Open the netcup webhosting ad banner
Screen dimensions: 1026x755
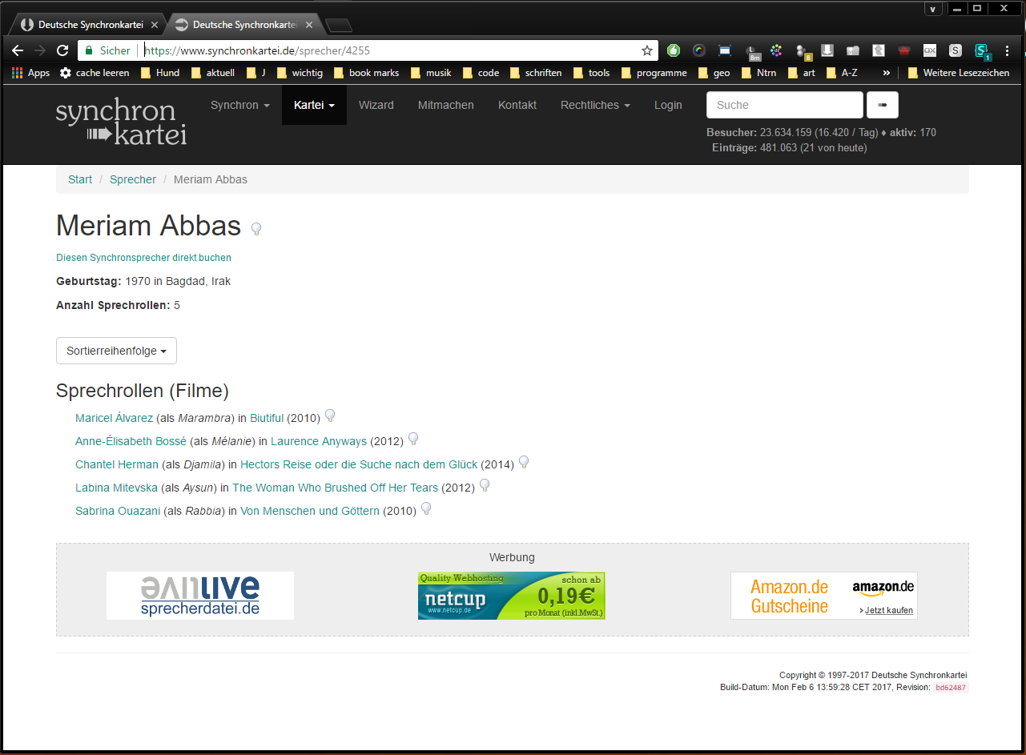512,596
